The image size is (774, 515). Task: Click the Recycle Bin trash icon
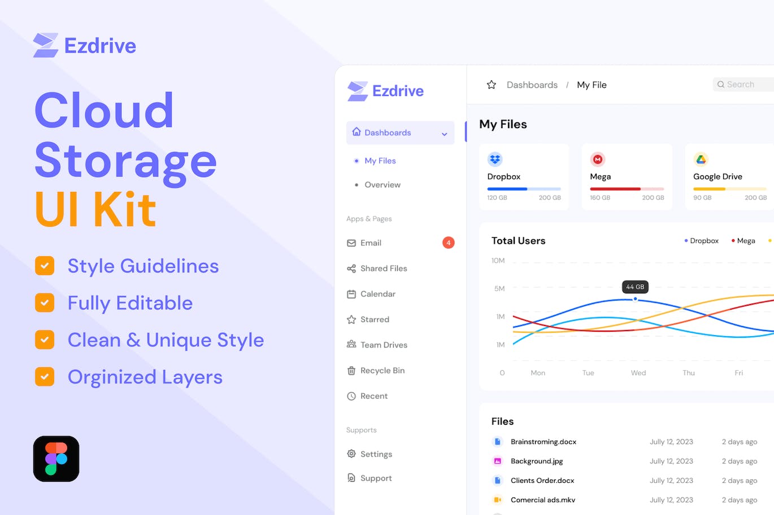(351, 371)
